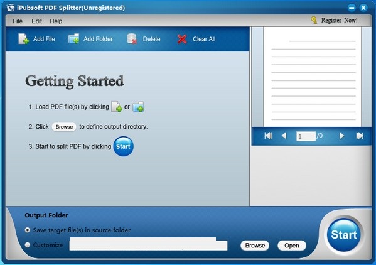Open the File menu
Screen dimensions: 376x265
tap(18, 21)
